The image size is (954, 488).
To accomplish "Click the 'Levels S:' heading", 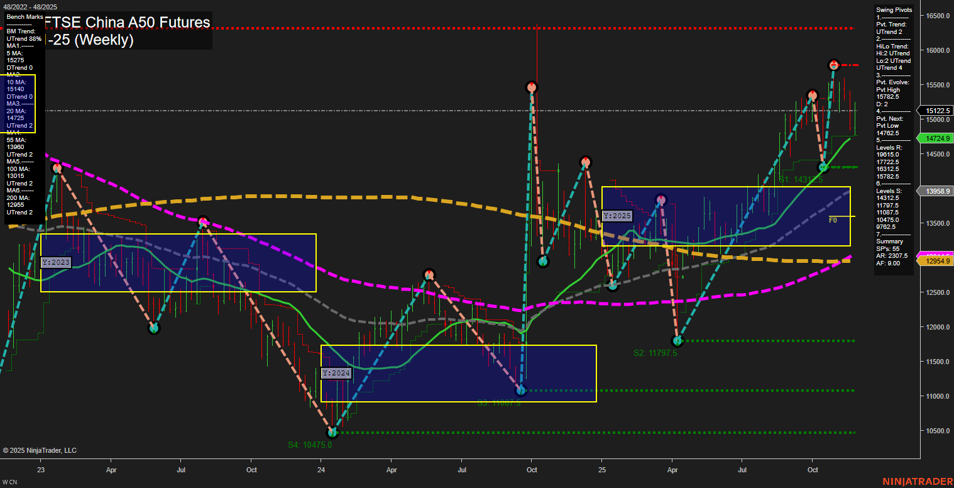I will 889,191.
